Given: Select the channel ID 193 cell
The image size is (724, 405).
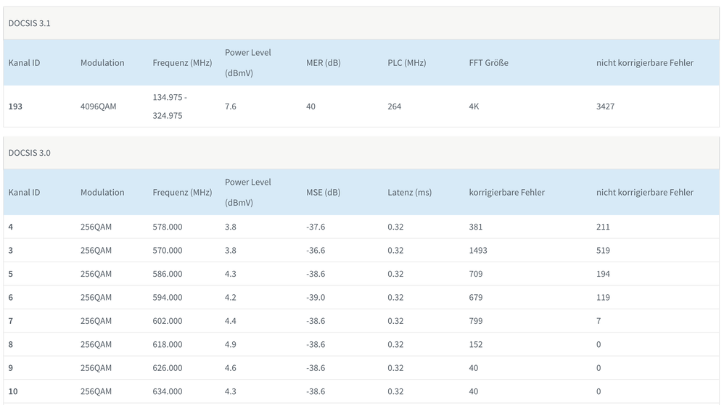Looking at the screenshot, I should point(15,107).
